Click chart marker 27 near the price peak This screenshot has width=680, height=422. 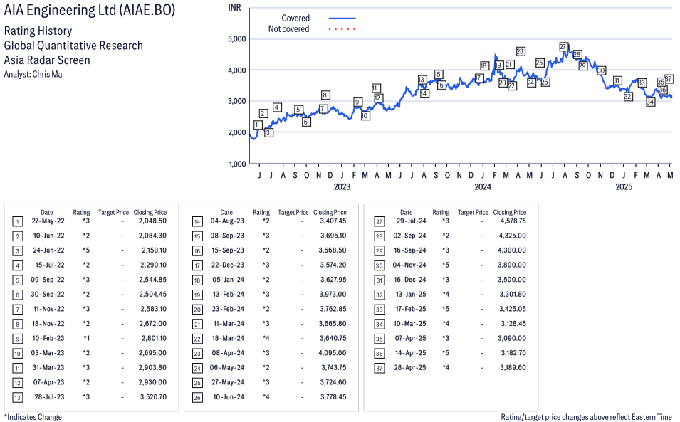click(563, 47)
